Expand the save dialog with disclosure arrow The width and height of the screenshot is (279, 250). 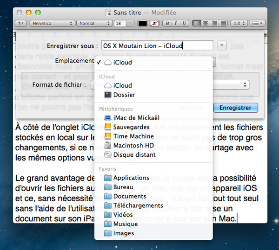[222, 45]
